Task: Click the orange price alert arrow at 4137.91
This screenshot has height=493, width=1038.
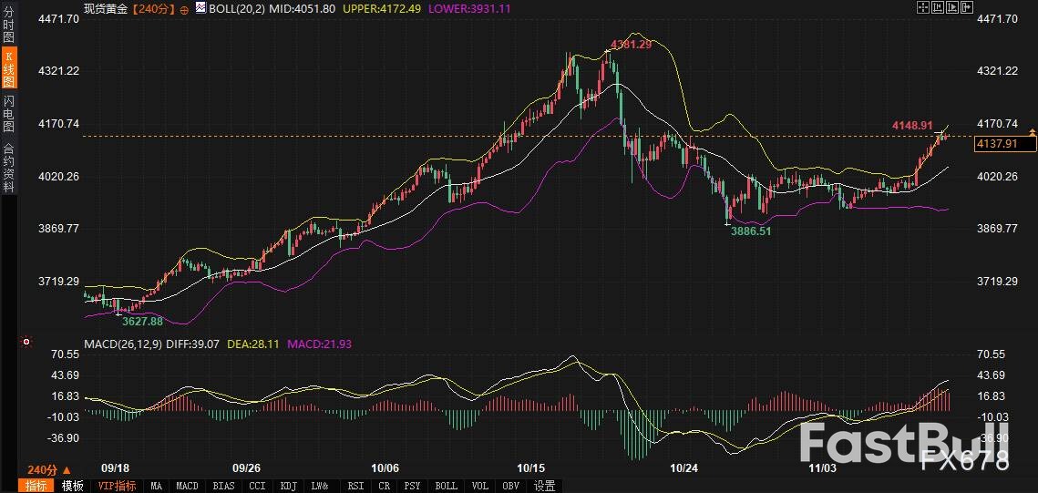Action: point(1032,134)
